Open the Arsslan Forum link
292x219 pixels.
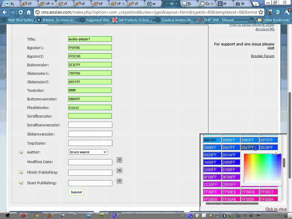[x=262, y=56]
